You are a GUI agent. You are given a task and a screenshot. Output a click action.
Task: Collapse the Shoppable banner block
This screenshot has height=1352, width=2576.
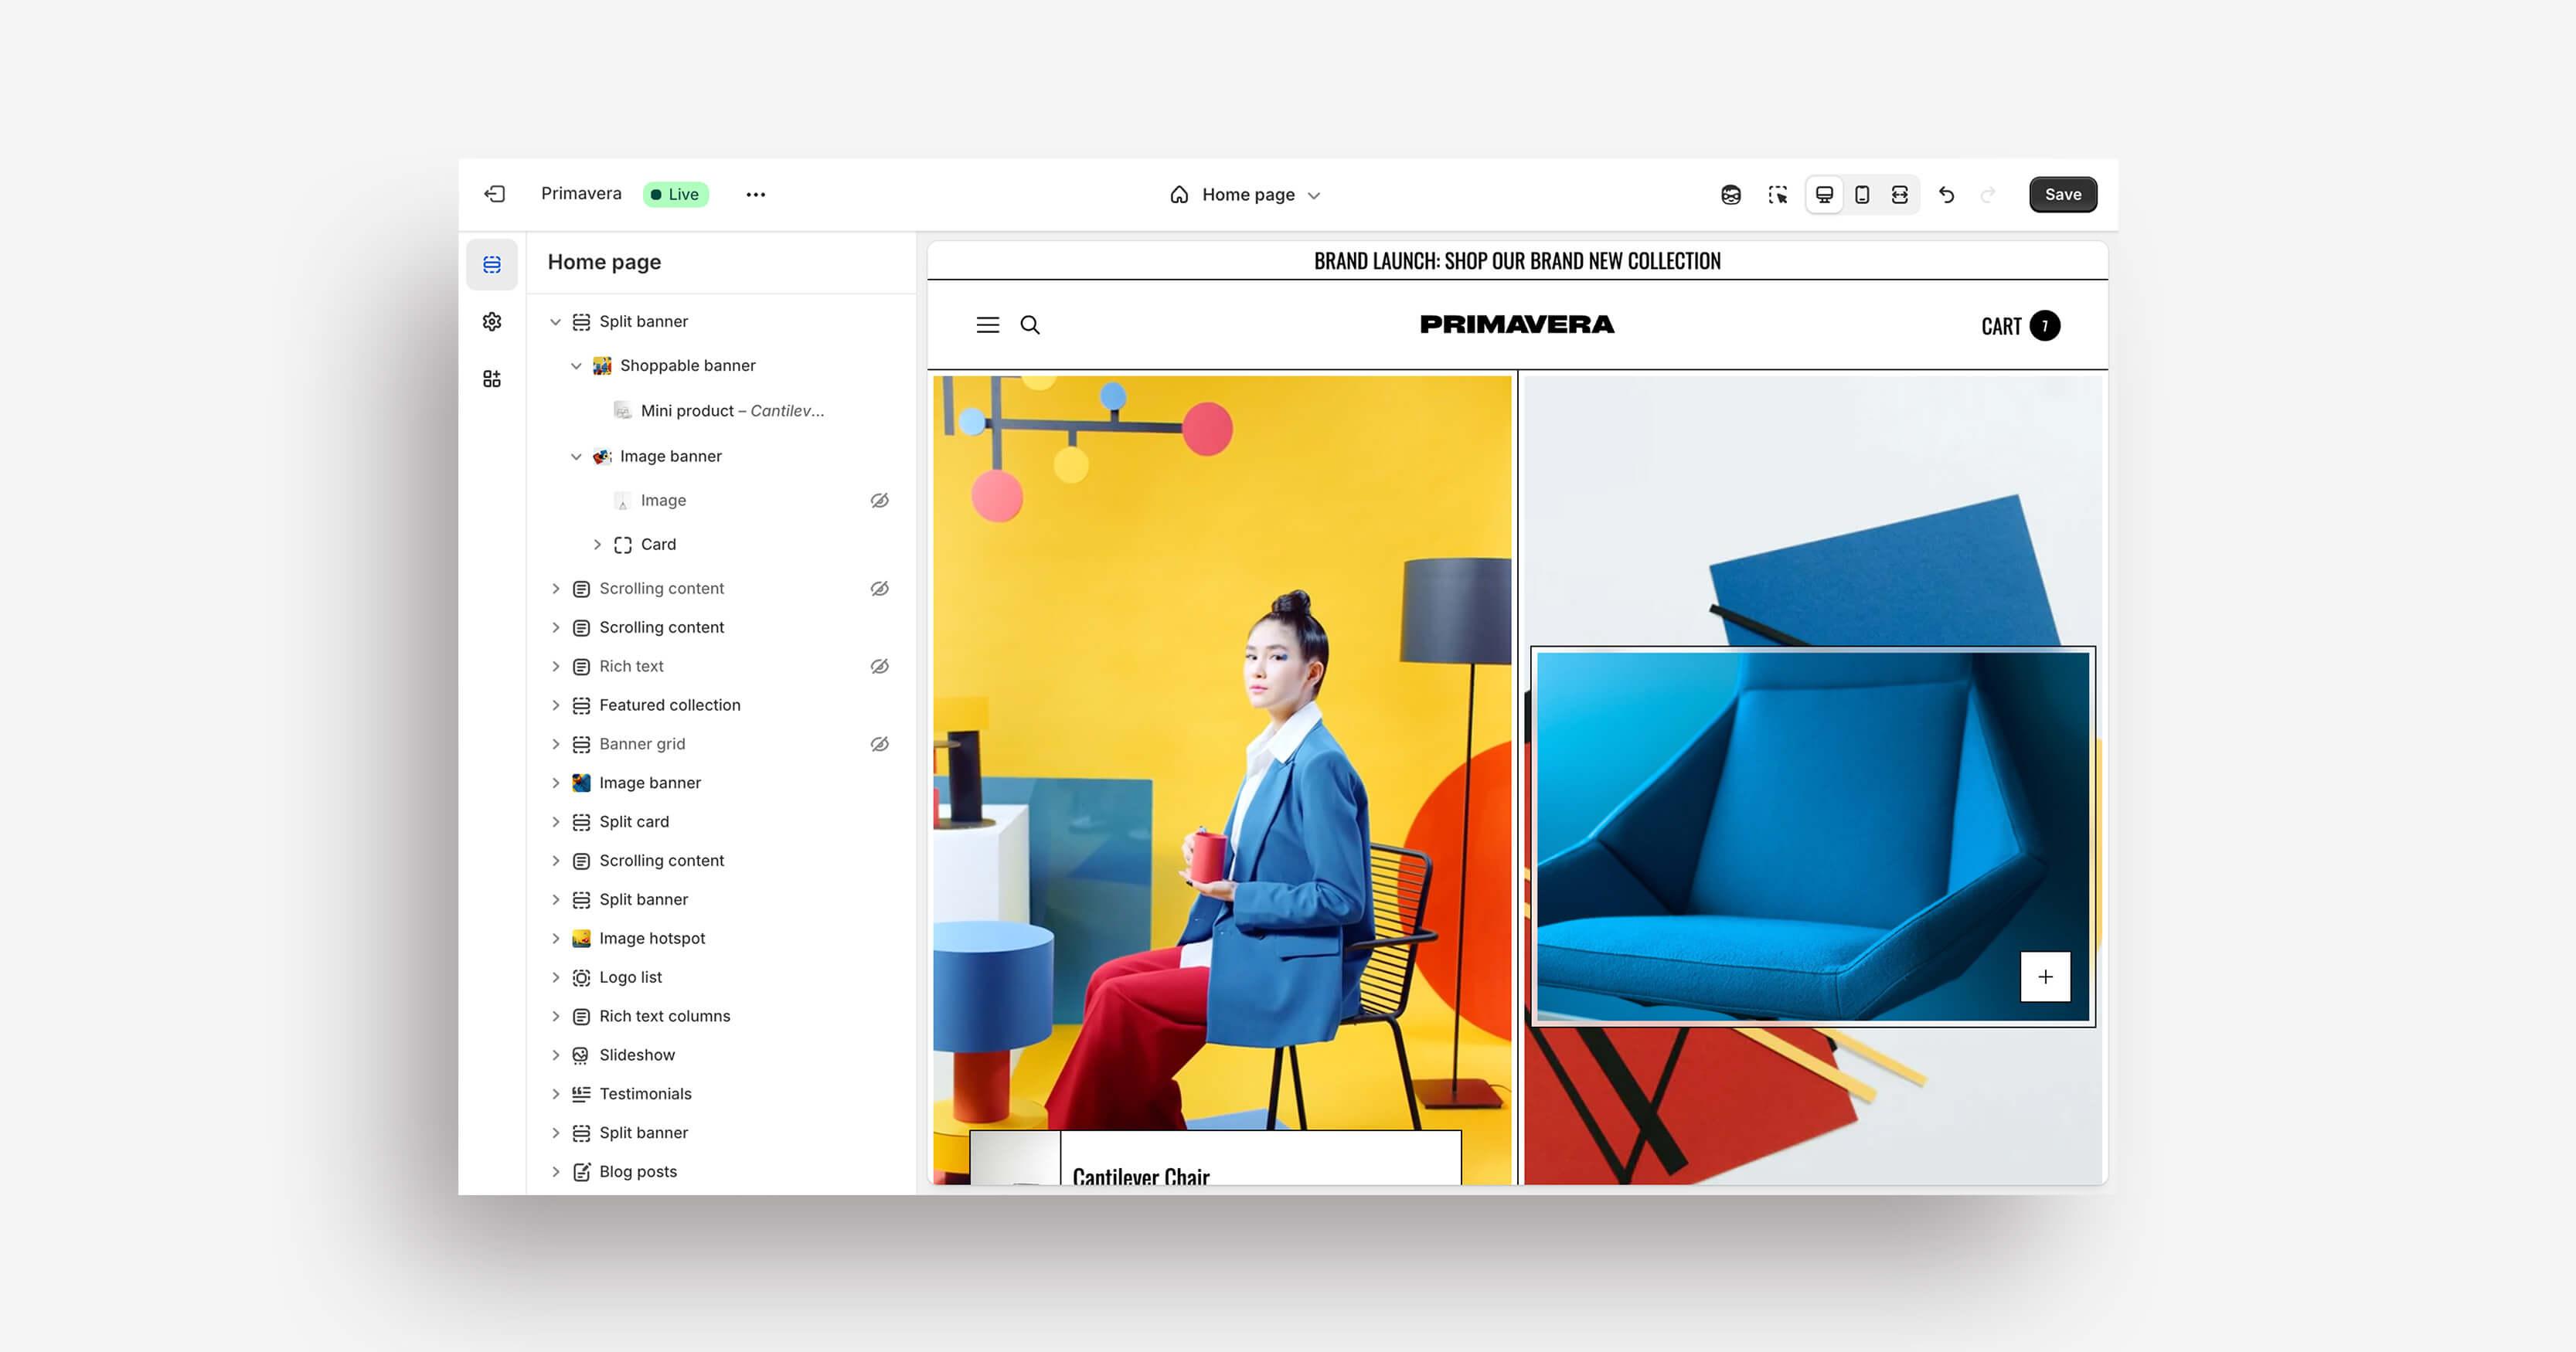tap(576, 365)
